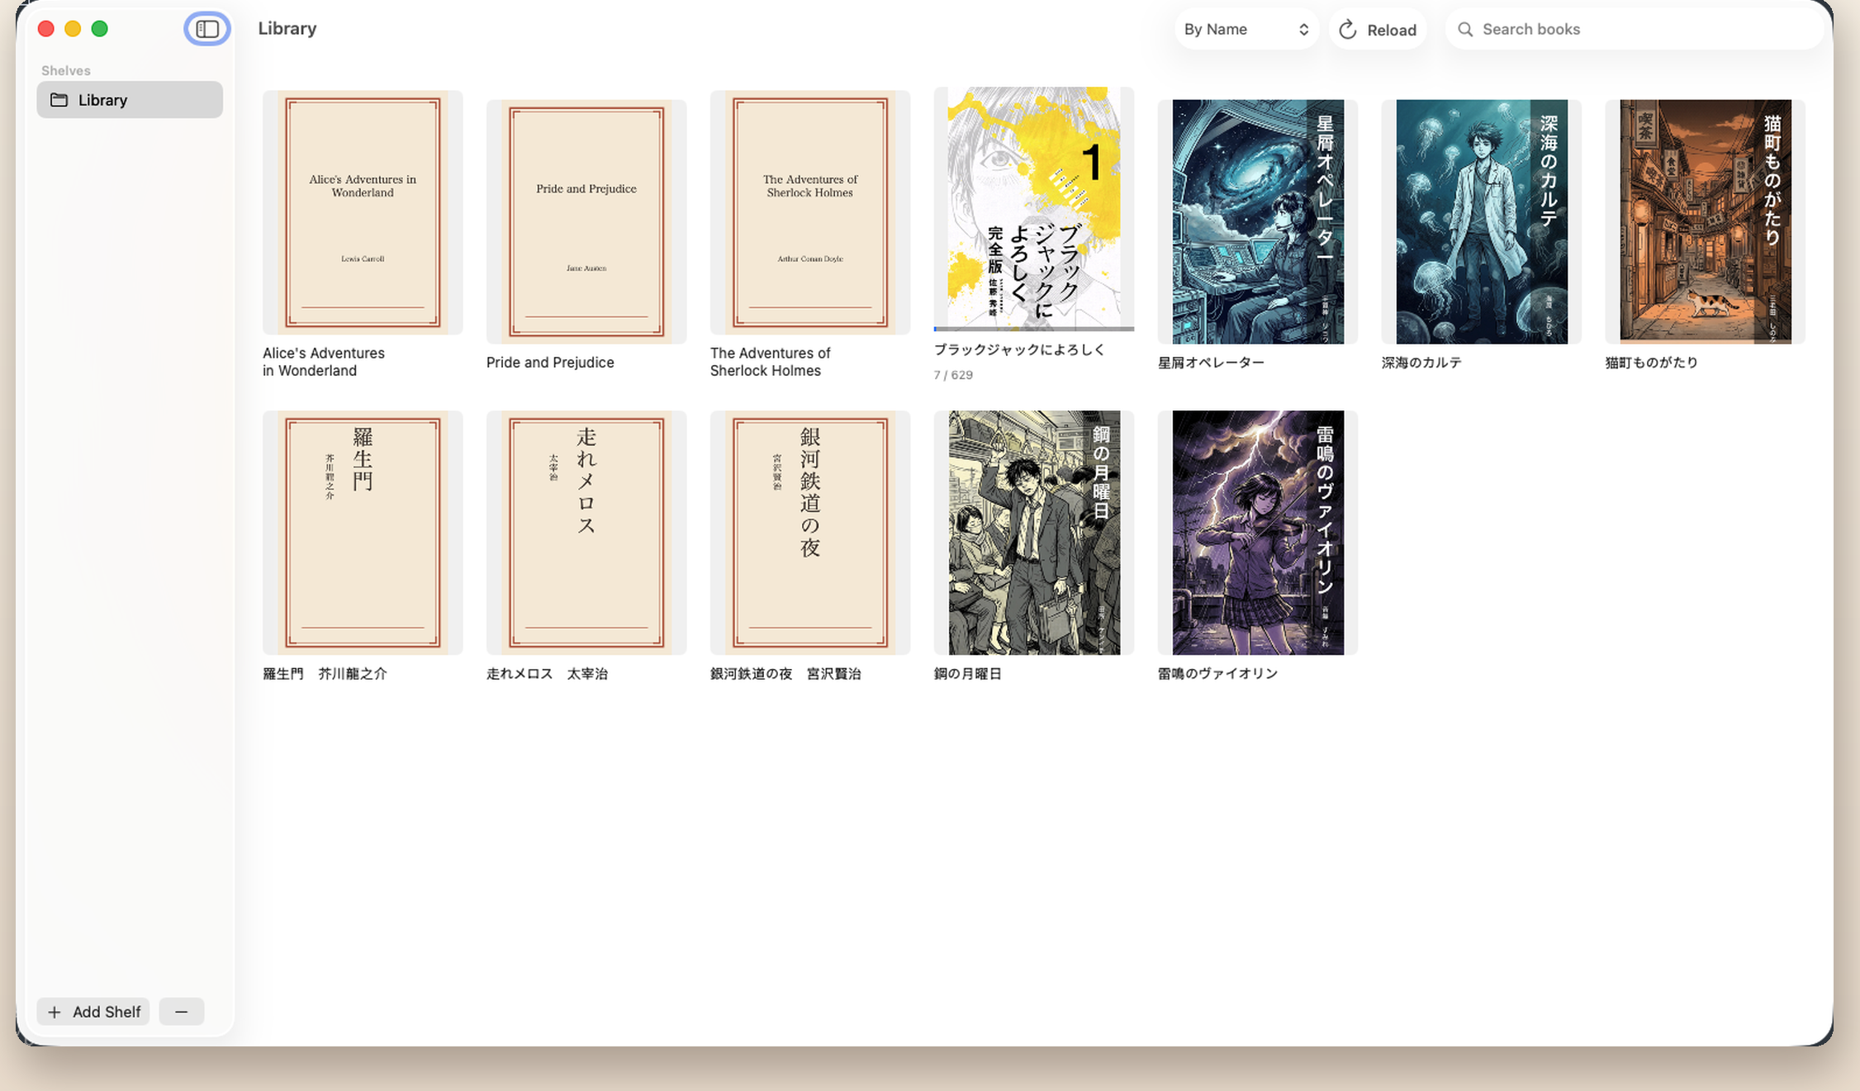Toggle the sidebar visibility icon
This screenshot has height=1091, width=1860.
click(207, 29)
